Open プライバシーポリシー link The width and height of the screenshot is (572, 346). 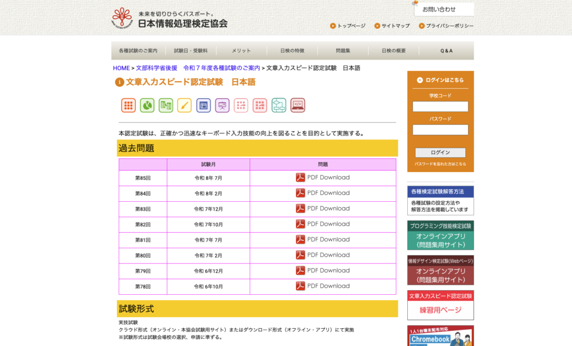(x=446, y=26)
